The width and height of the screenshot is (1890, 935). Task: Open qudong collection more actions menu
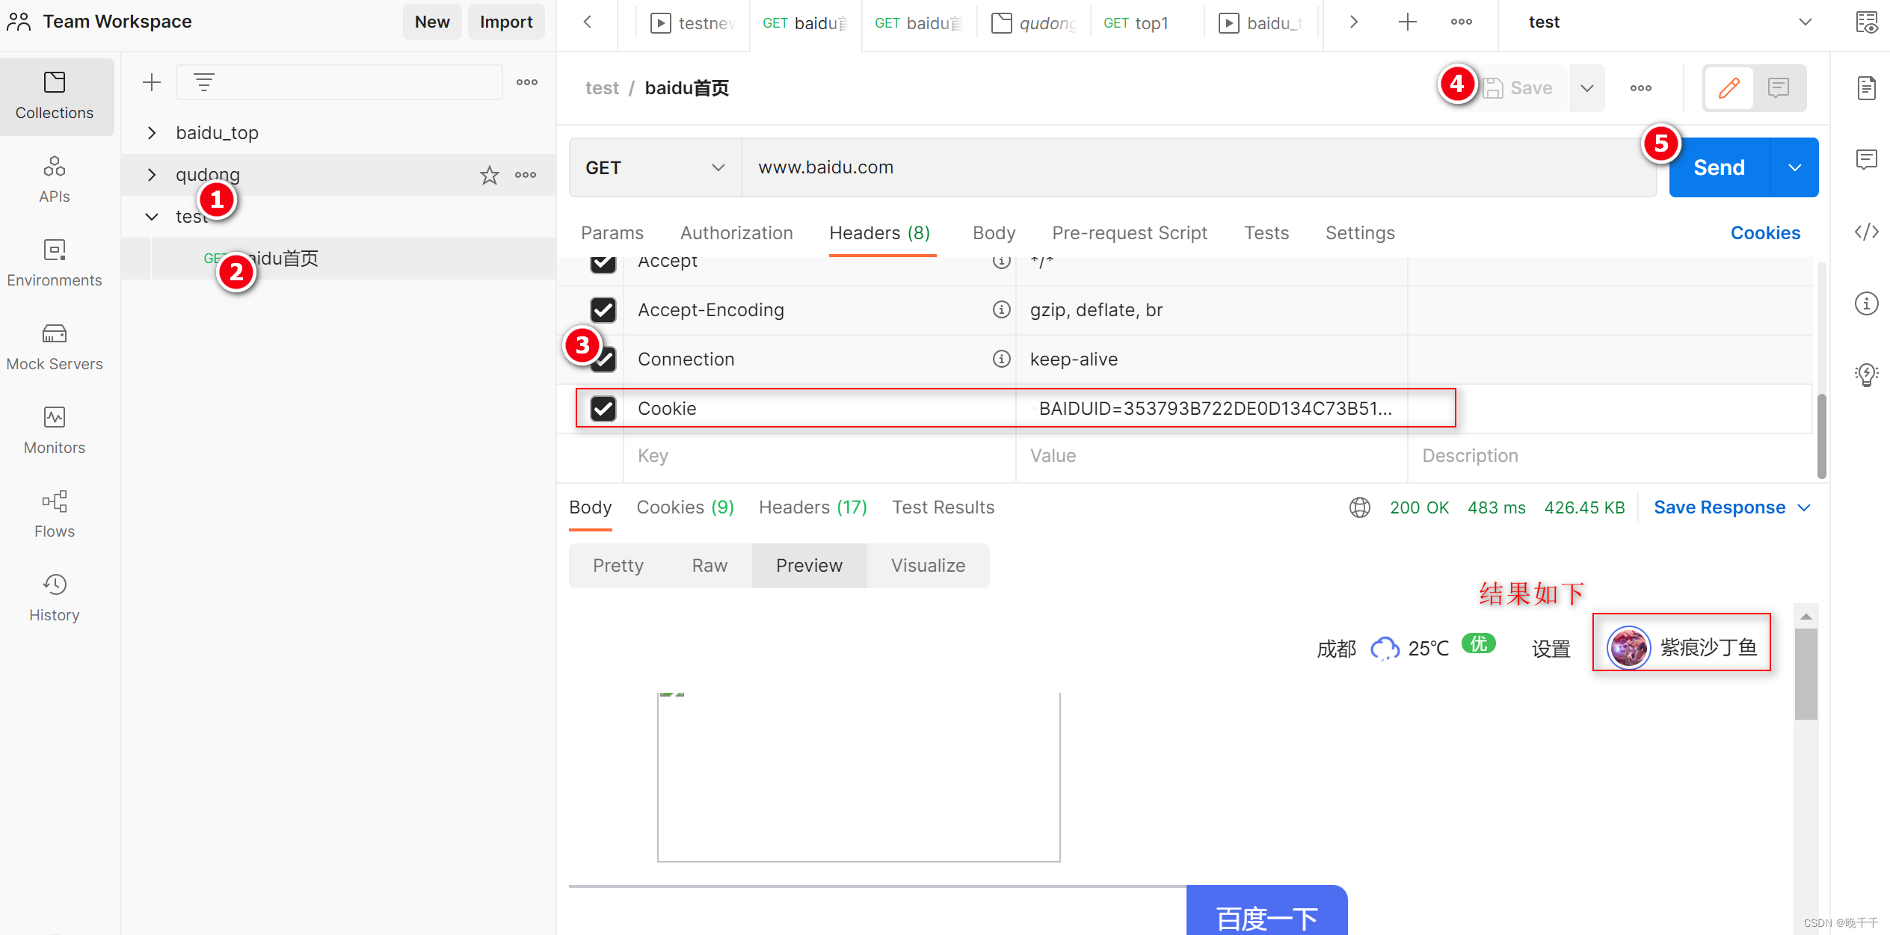(526, 175)
